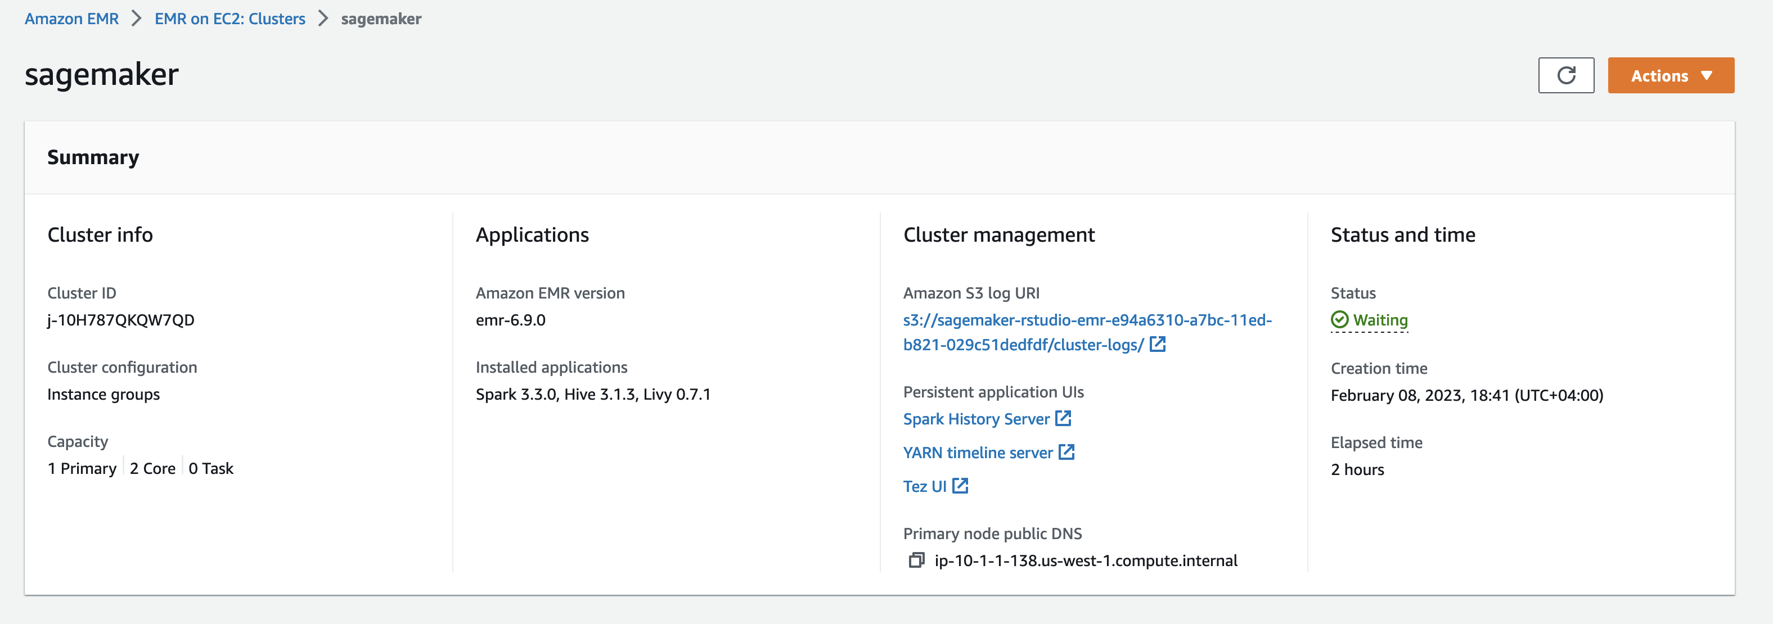Click the Waiting status text
1773x624 pixels.
pyautogui.click(x=1380, y=320)
